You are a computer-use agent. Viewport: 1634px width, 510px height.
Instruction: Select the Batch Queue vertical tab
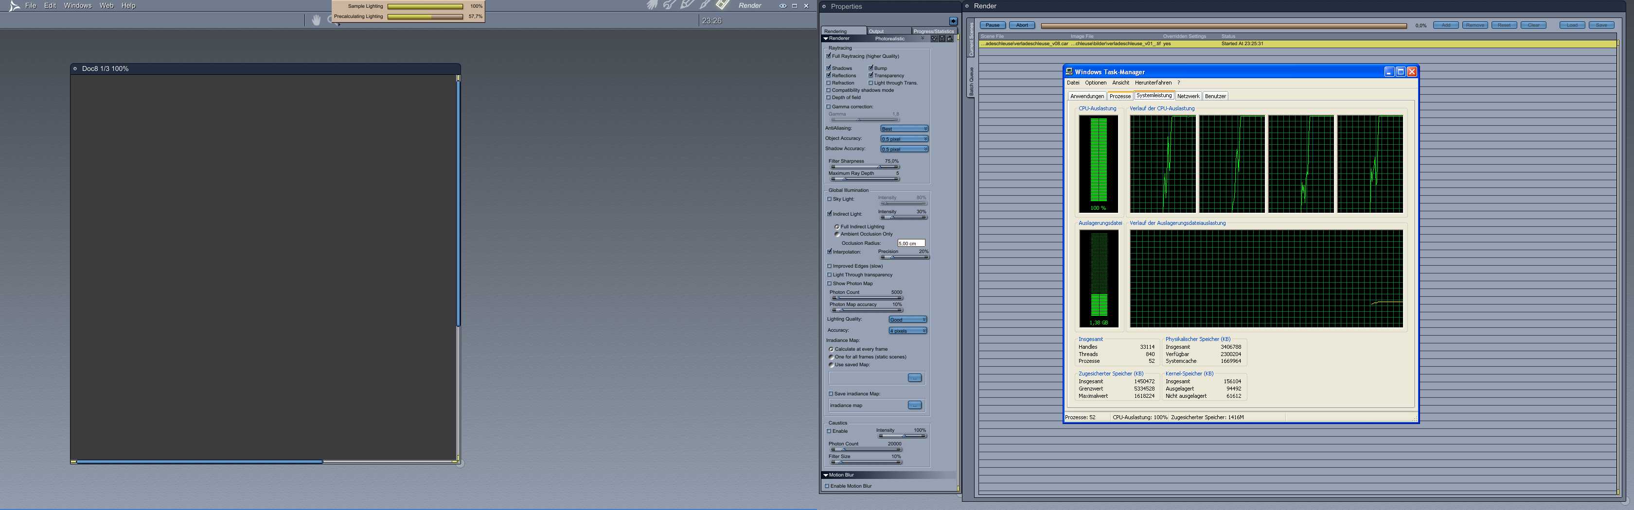[971, 81]
